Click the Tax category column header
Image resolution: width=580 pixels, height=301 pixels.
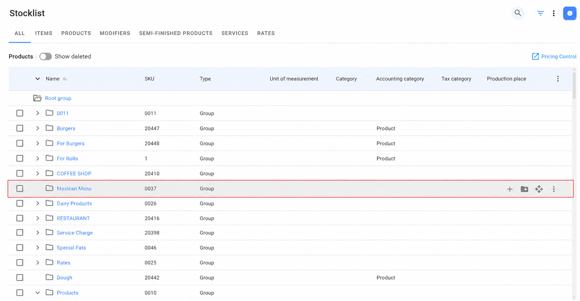(x=456, y=79)
